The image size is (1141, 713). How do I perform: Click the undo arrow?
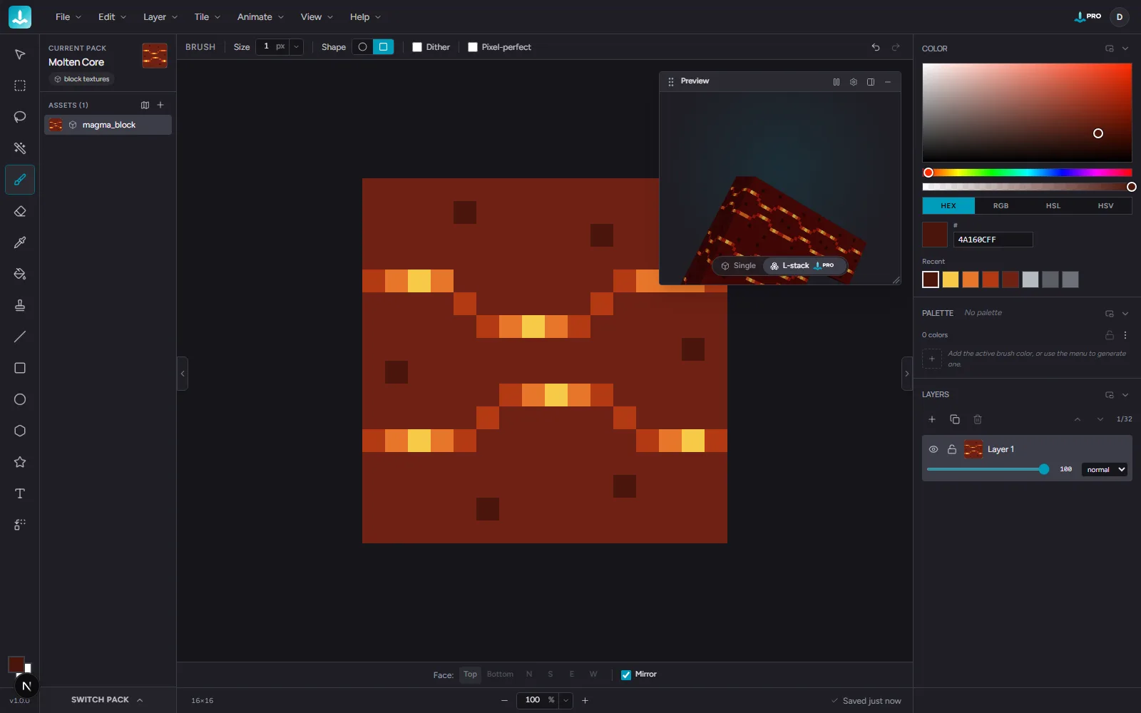pos(876,47)
